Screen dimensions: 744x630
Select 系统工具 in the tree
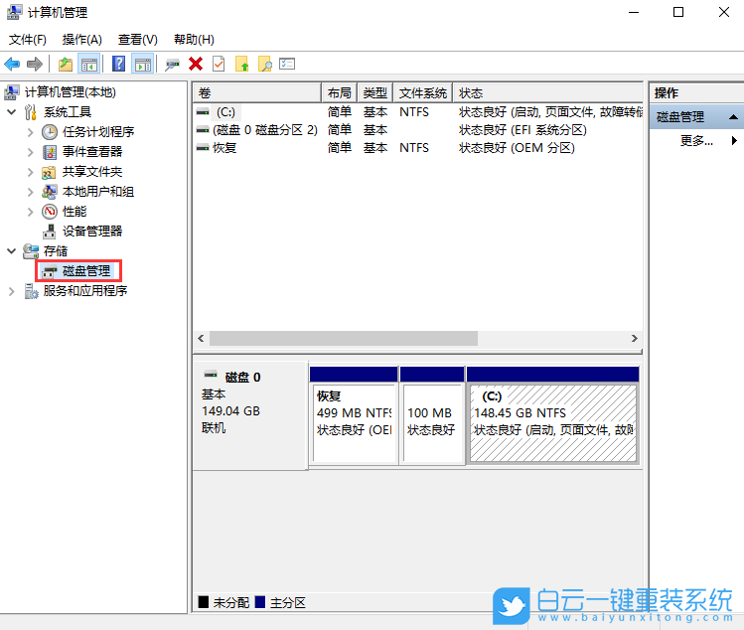(67, 111)
